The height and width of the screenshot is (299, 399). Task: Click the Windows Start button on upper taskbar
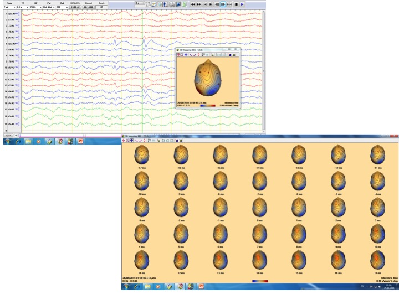click(x=8, y=141)
